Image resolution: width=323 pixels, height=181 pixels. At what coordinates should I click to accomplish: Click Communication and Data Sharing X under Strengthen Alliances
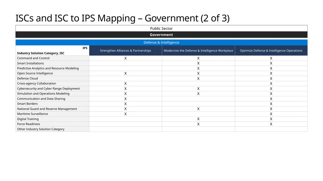pyautogui.click(x=126, y=99)
